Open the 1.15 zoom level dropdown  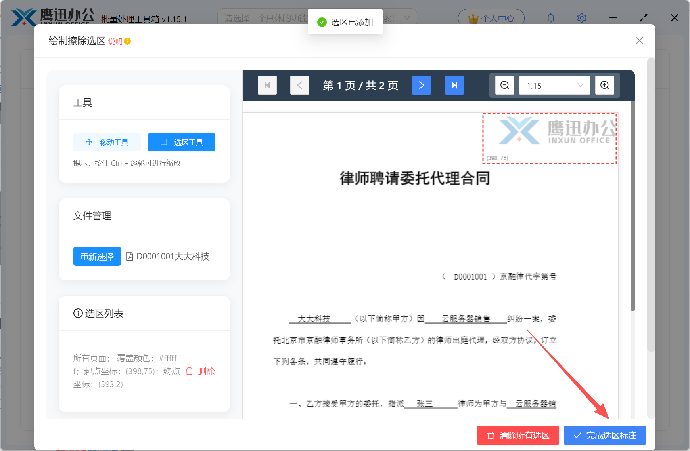click(x=555, y=85)
